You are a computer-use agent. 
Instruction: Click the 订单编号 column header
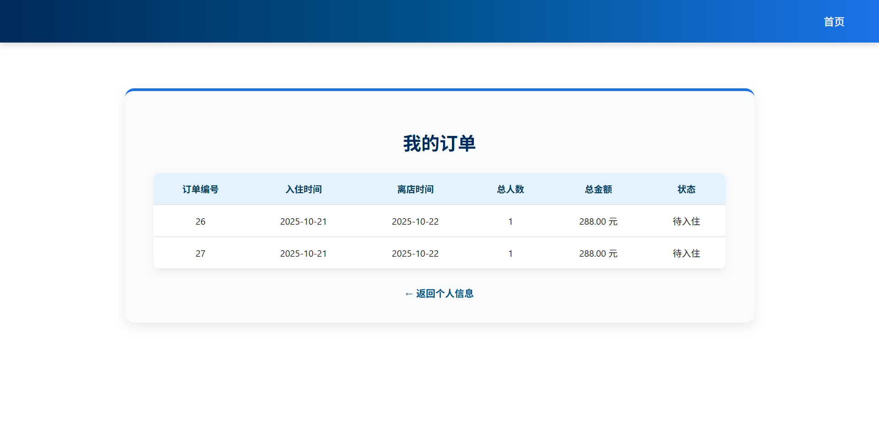(x=200, y=189)
